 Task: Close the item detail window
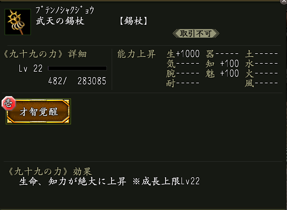[284, 2]
